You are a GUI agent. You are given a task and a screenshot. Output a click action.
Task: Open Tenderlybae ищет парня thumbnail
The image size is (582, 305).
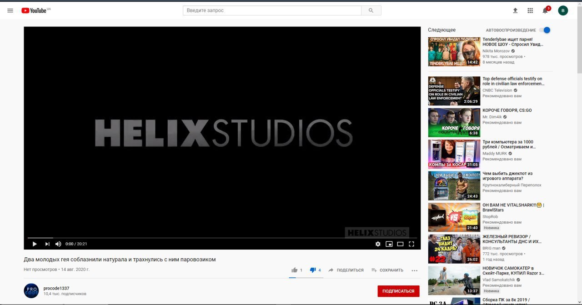[454, 52]
